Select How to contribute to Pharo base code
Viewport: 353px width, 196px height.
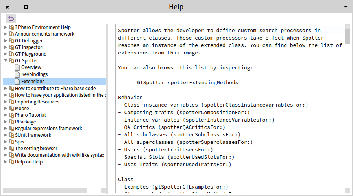click(x=55, y=89)
